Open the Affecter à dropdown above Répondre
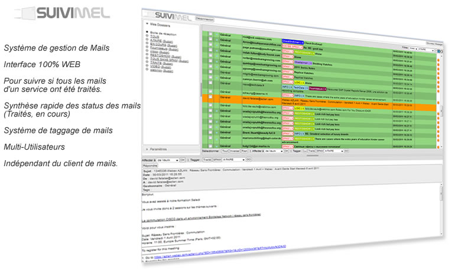Viewport: 455px width, 271px height. click(x=168, y=160)
